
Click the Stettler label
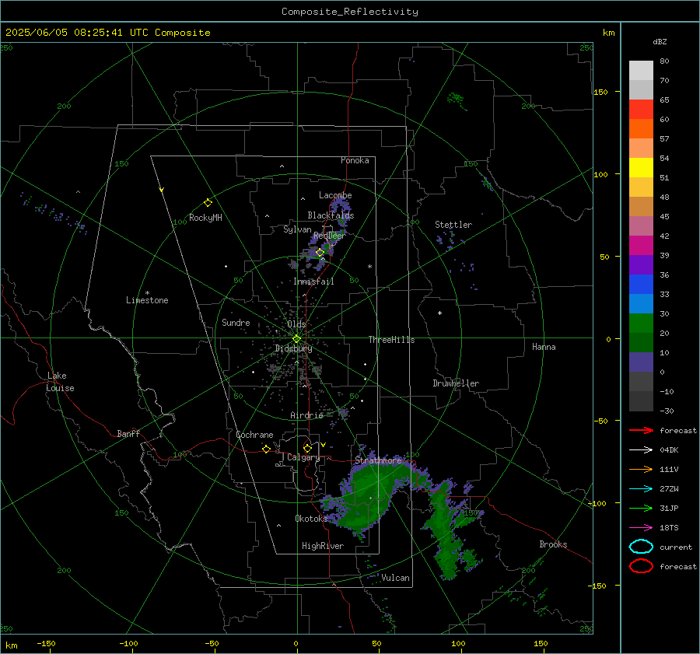click(453, 225)
